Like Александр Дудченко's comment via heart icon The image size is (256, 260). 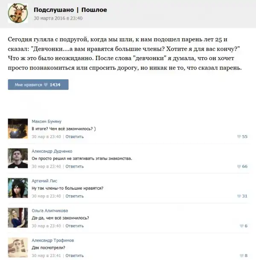(x=239, y=166)
